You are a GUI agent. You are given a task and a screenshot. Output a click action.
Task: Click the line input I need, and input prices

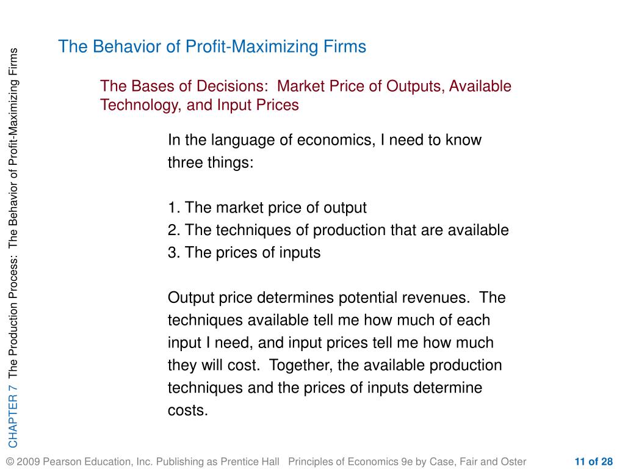click(x=330, y=343)
